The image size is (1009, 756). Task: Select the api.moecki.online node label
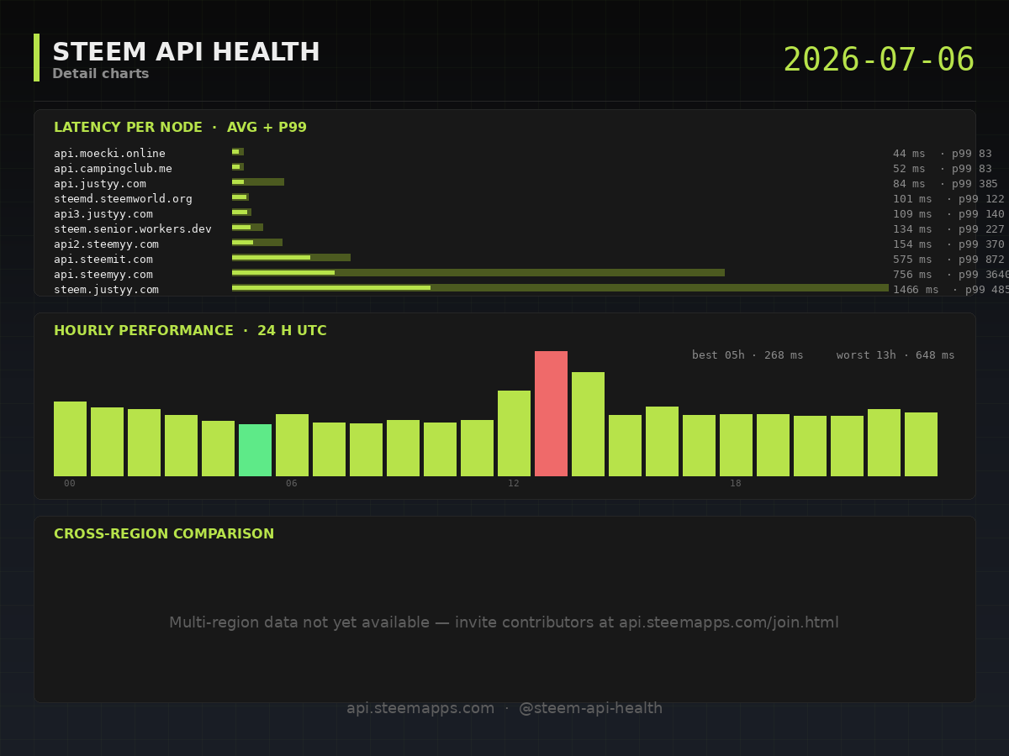109,154
